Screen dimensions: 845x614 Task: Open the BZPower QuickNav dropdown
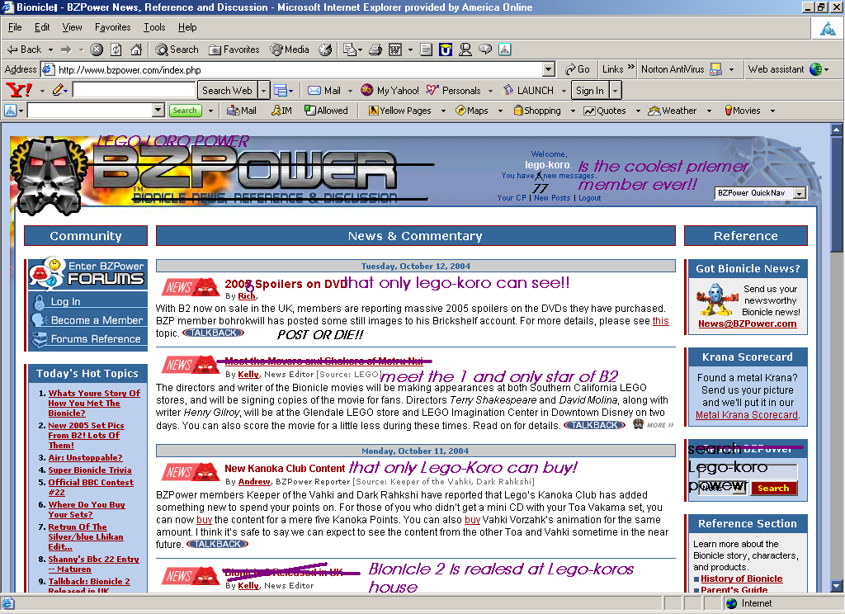pyautogui.click(x=760, y=193)
